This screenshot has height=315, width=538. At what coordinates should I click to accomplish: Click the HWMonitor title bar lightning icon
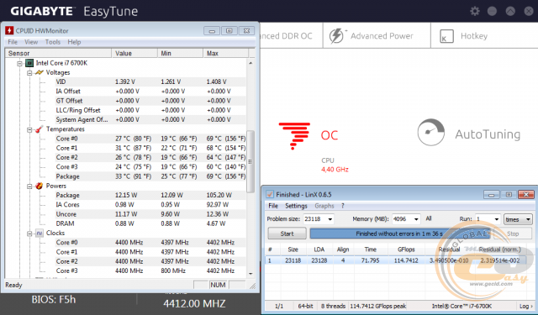(9, 30)
